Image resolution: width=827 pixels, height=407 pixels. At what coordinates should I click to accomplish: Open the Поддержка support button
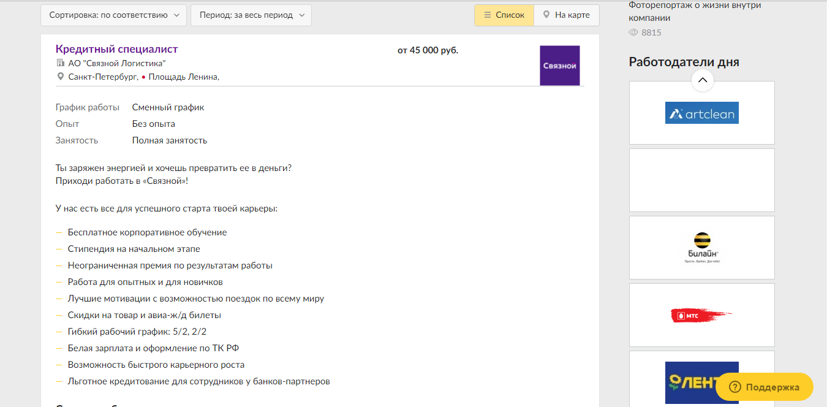pos(765,387)
